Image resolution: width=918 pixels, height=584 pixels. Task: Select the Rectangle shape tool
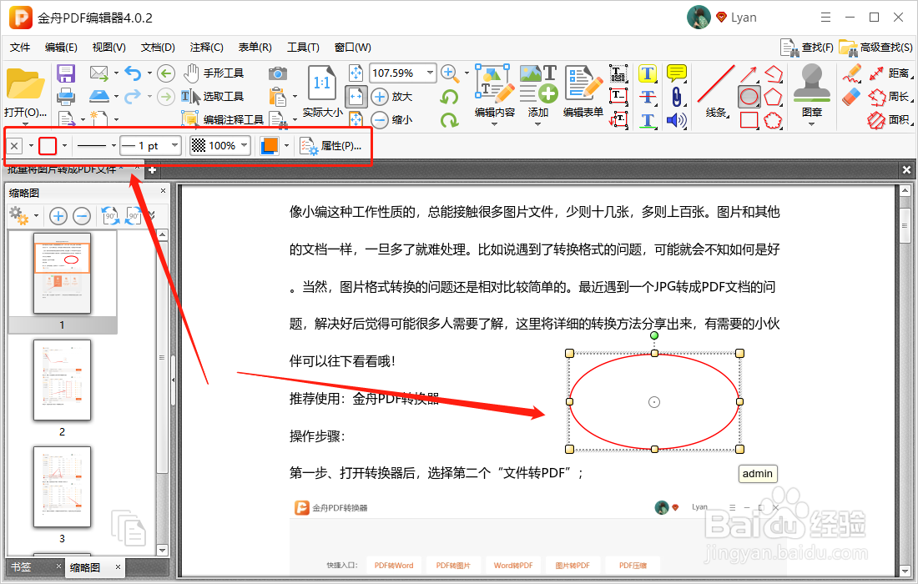[x=749, y=120]
